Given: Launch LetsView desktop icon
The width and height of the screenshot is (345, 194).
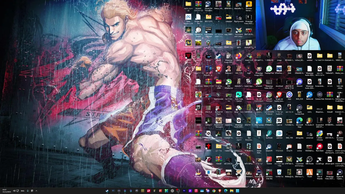Looking at the screenshot, I should (x=279, y=135).
